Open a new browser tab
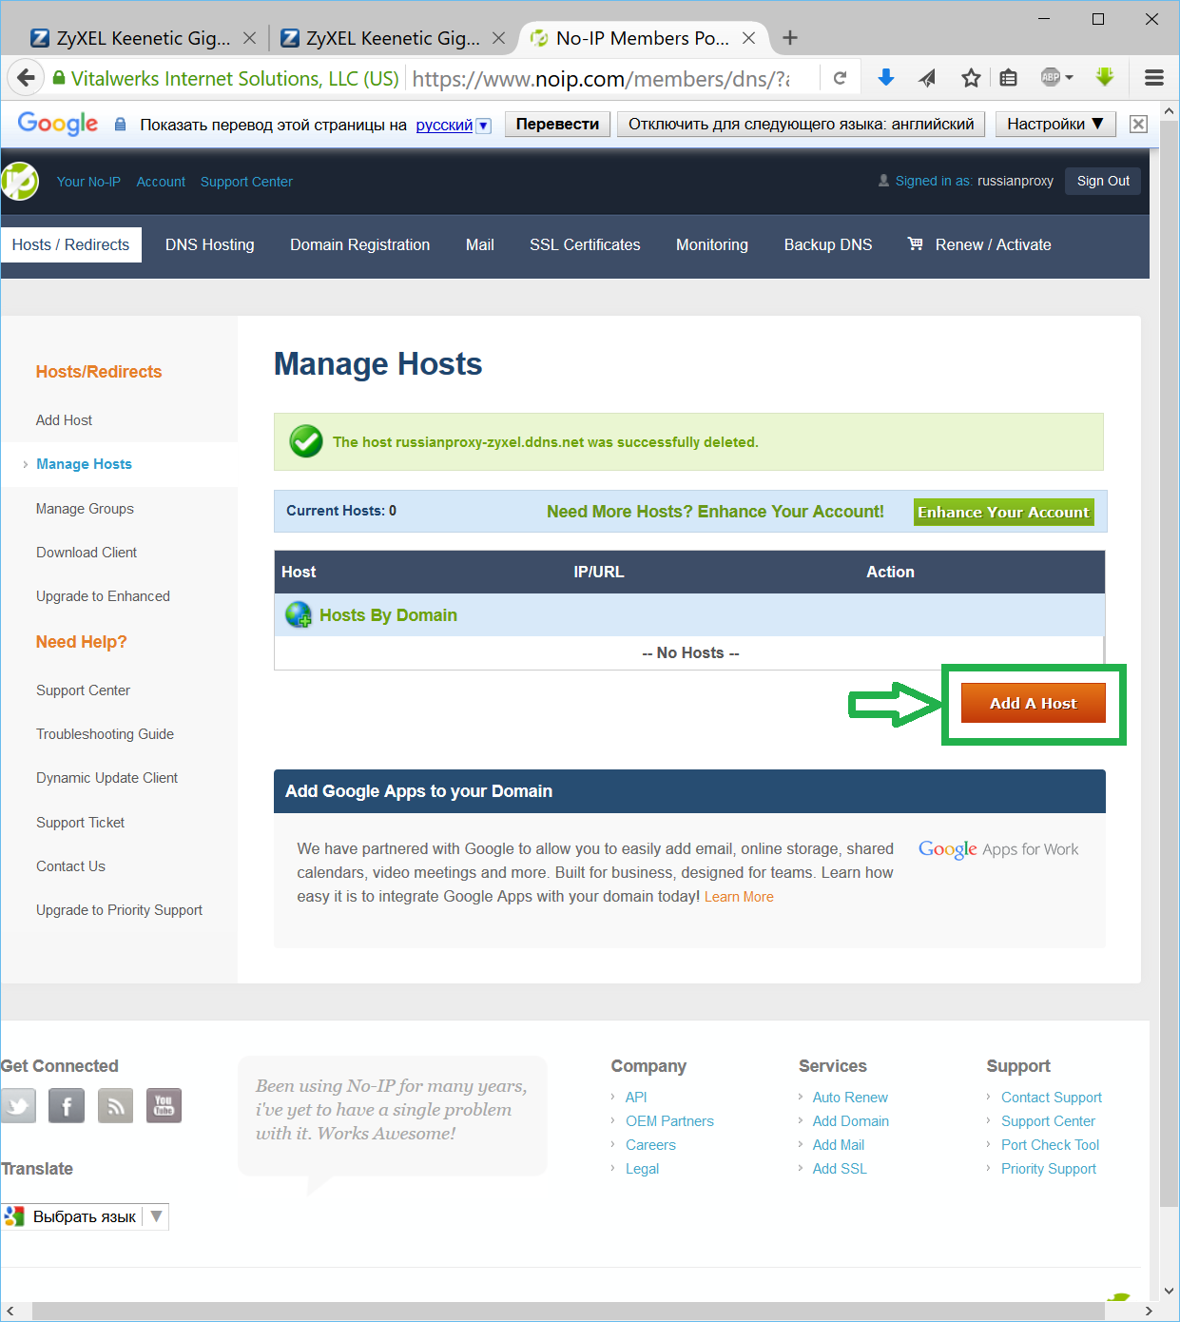The image size is (1180, 1322). click(790, 38)
